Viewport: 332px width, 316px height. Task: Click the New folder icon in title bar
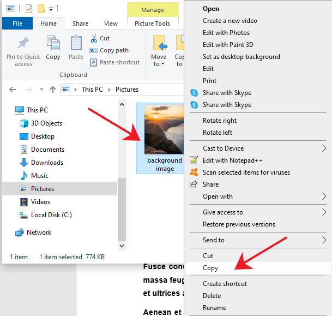(x=41, y=9)
